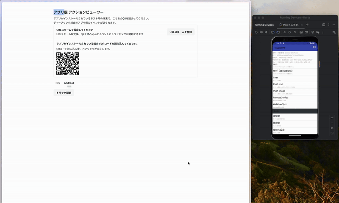Viewport: 339px width, 203px height.
Task: Switch to the iOS tab
Action: click(58, 83)
